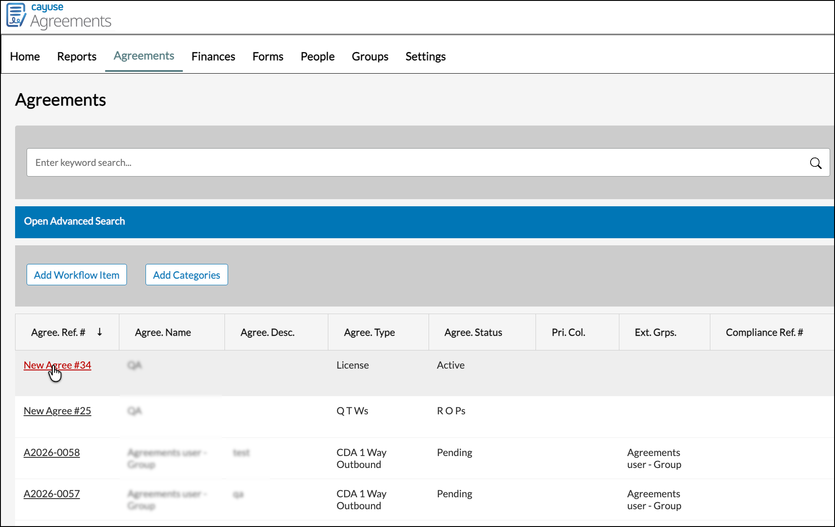This screenshot has width=835, height=527.
Task: Click the sort arrow beside Agree. Ref. #
Action: (100, 332)
